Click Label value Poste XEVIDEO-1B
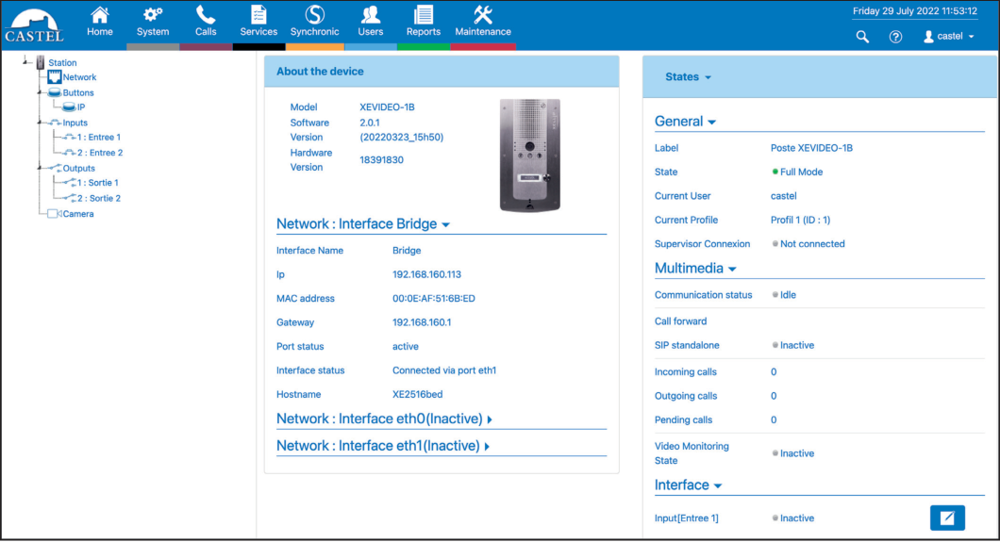The width and height of the screenshot is (1000, 542). point(811,148)
